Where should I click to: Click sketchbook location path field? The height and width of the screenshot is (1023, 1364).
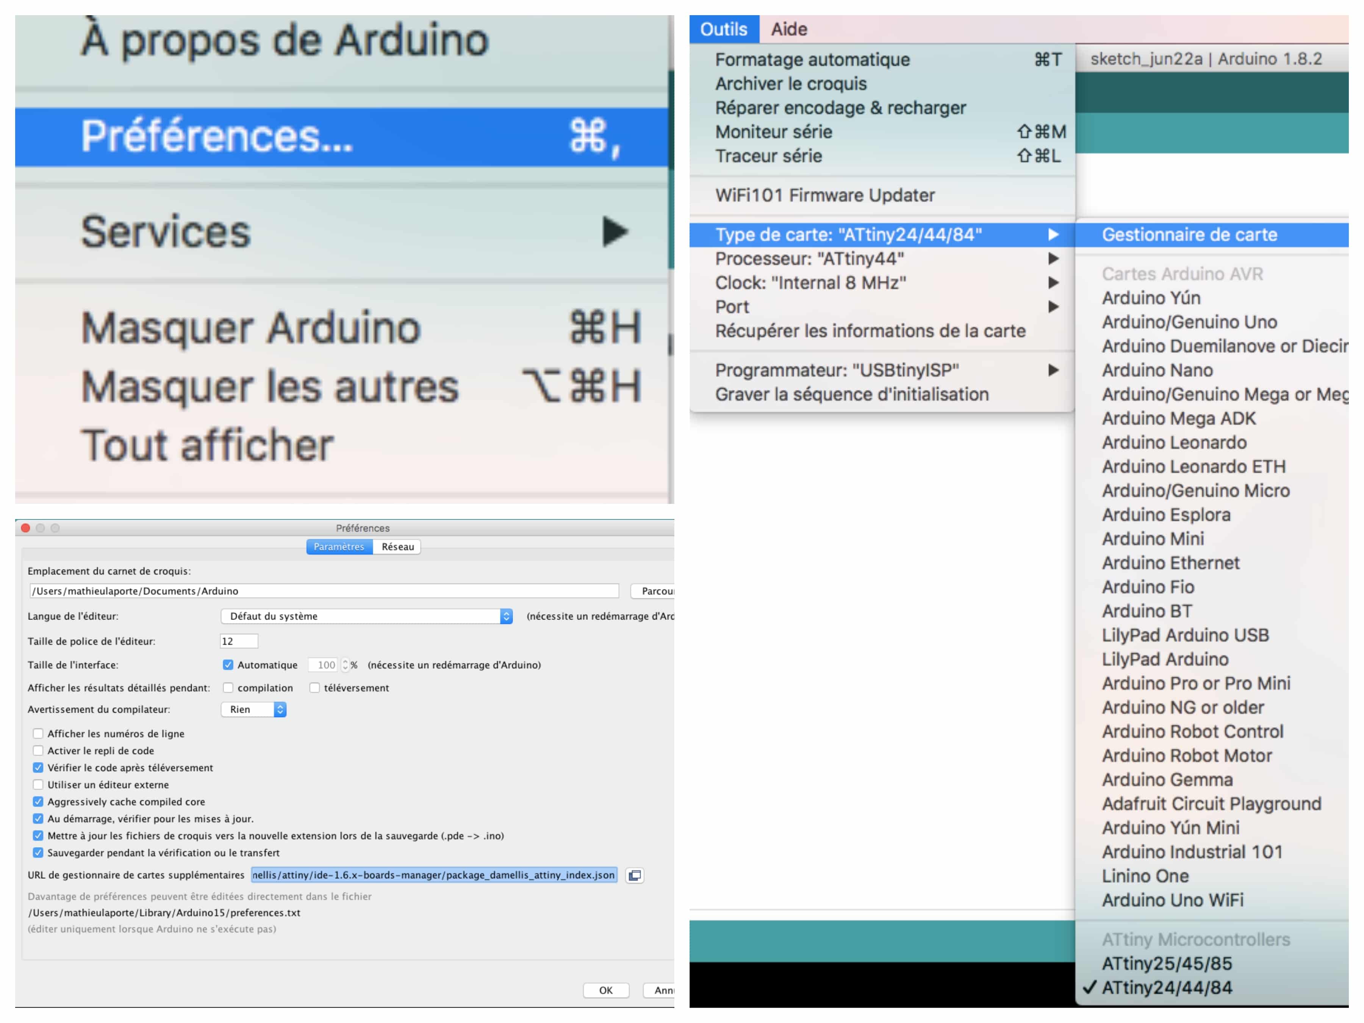324,591
